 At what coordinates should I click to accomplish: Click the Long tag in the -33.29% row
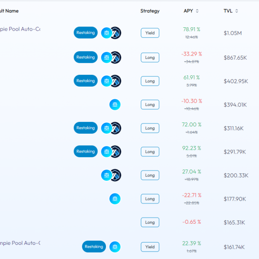point(150,57)
